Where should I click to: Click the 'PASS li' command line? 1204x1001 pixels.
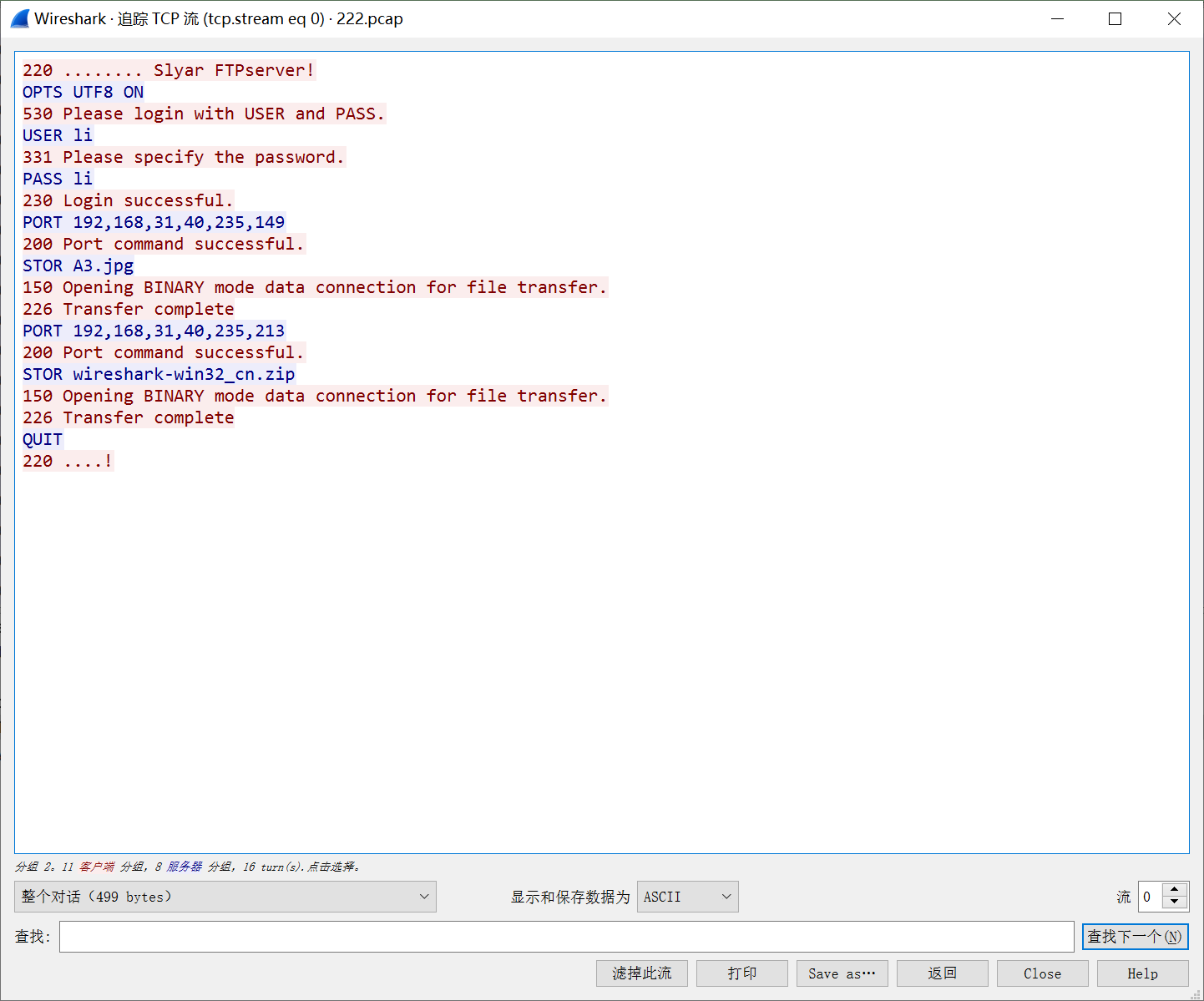[x=58, y=179]
